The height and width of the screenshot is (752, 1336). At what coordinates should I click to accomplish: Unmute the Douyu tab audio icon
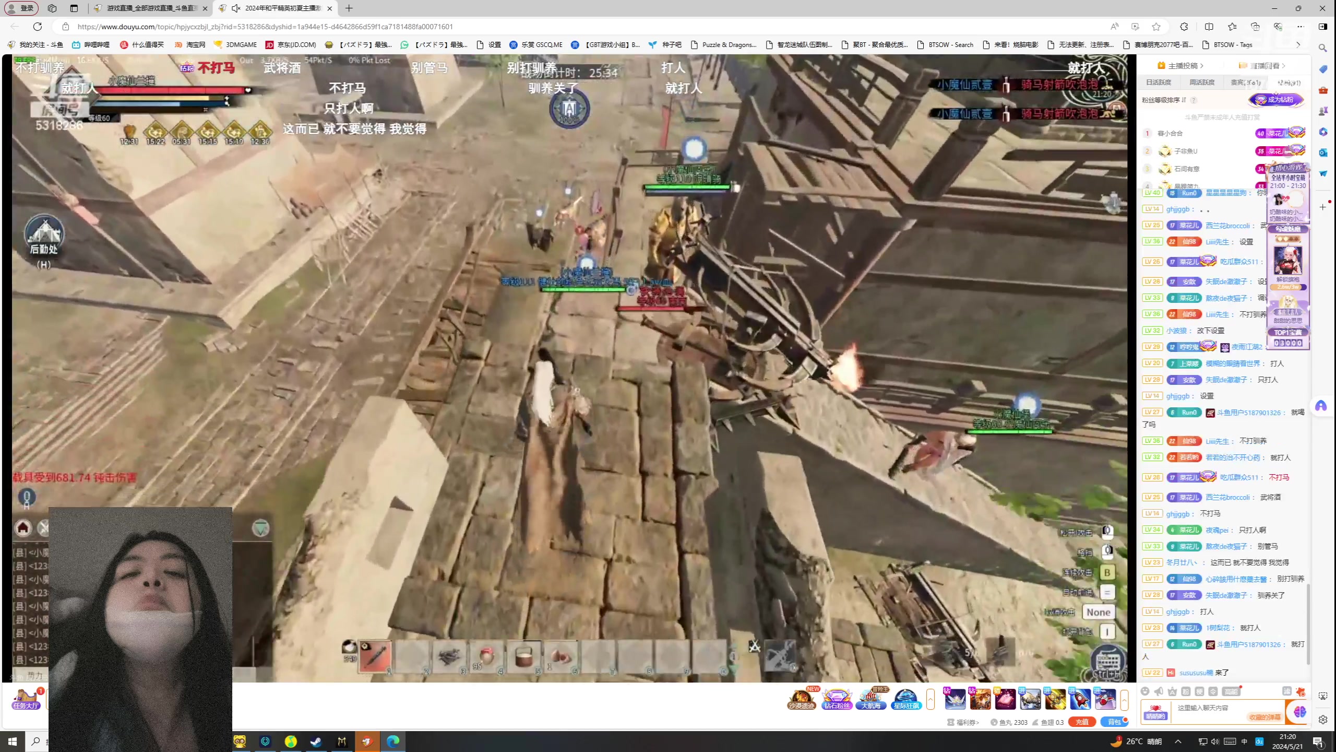(236, 8)
